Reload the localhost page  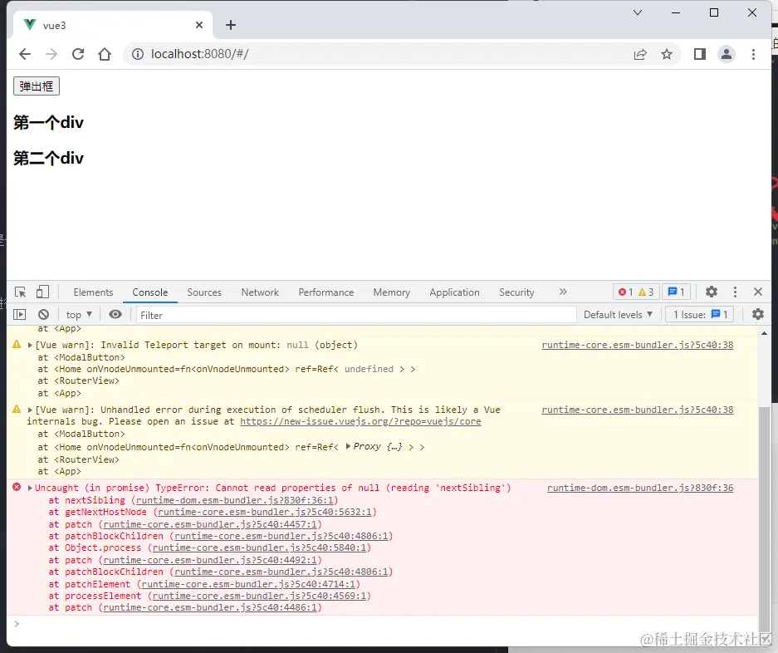78,54
